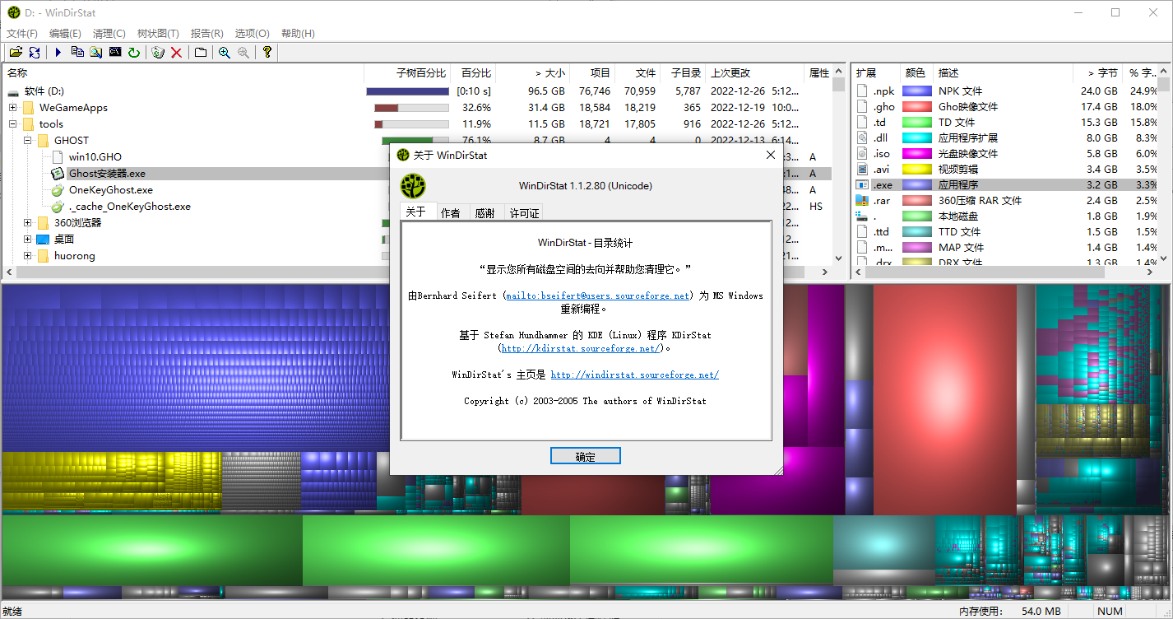Click the WinDirStat logo in About dialog
The image size is (1173, 619).
(413, 185)
